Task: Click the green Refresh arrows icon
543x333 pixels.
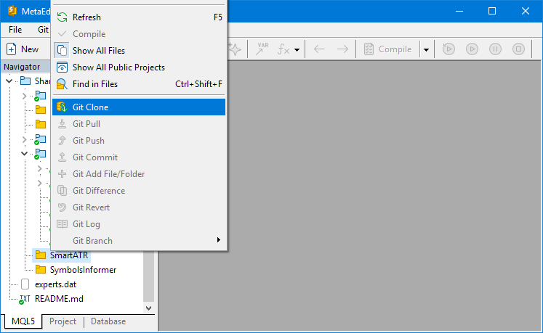Action: [x=62, y=17]
